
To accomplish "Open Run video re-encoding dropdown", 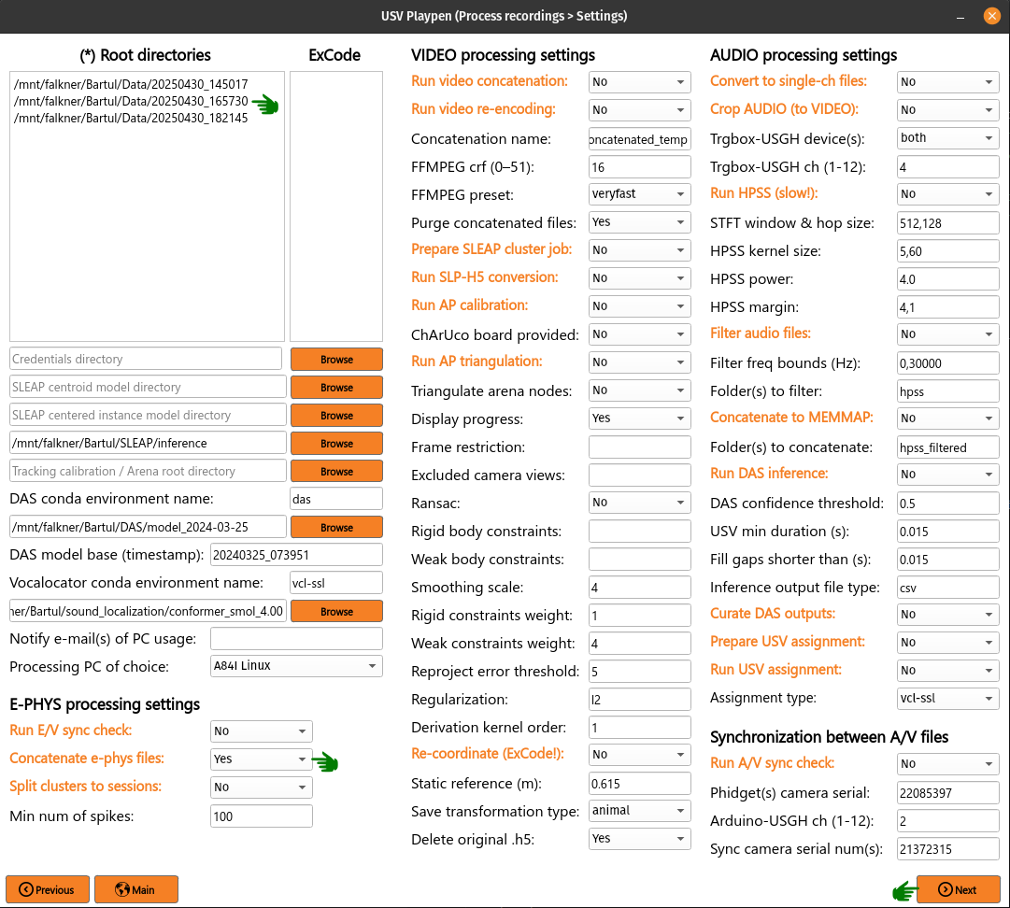I will [639, 110].
